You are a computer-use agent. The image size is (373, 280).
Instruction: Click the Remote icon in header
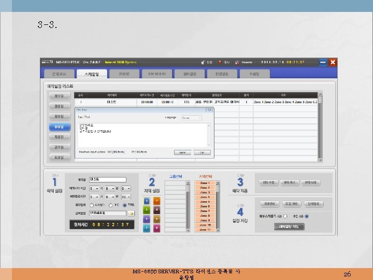(x=237, y=62)
